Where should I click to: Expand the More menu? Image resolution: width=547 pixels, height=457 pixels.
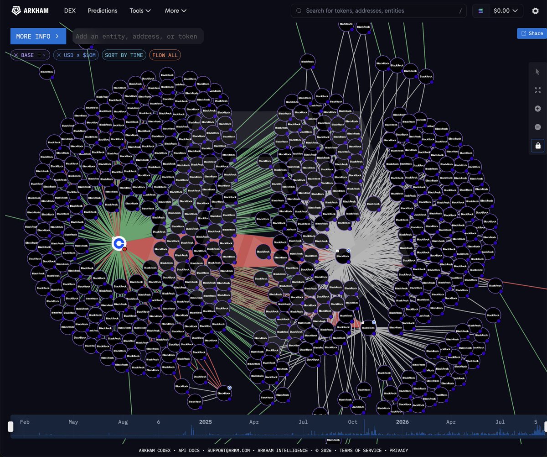175,11
